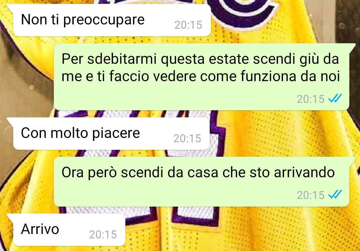Click timestamp on 'Ora però scendi' message
The image size is (360, 251).
click(310, 195)
